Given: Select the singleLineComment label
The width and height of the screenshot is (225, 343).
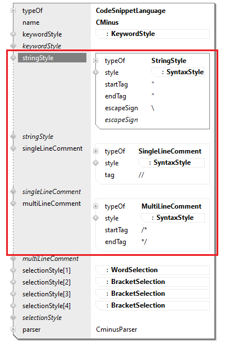Looking at the screenshot, I should pos(52,148).
